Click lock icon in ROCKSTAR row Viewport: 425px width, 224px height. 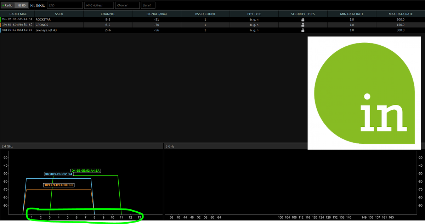[x=303, y=19]
